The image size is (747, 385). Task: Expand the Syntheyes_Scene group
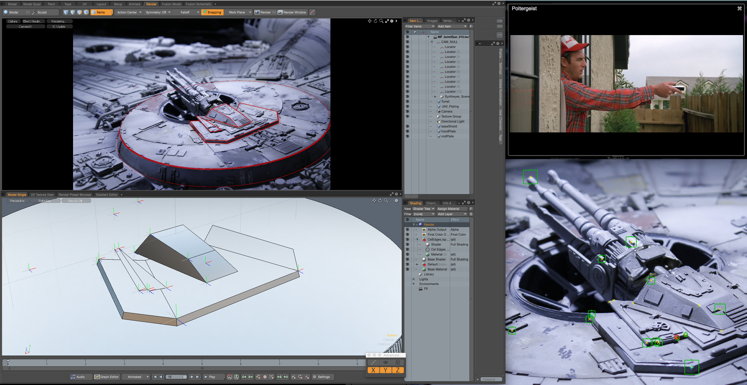[x=435, y=96]
